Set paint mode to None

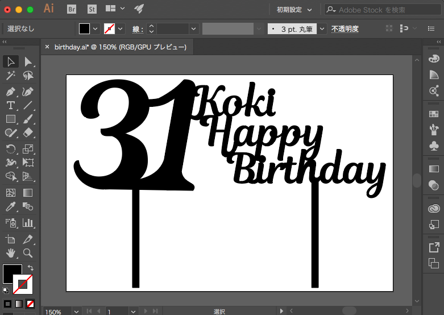coord(30,304)
